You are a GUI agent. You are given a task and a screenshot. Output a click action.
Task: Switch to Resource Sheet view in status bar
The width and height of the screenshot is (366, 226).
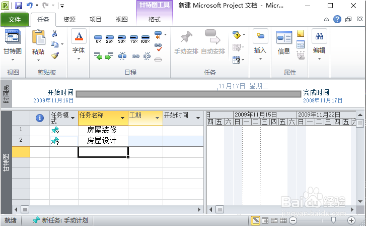[x=283, y=220]
